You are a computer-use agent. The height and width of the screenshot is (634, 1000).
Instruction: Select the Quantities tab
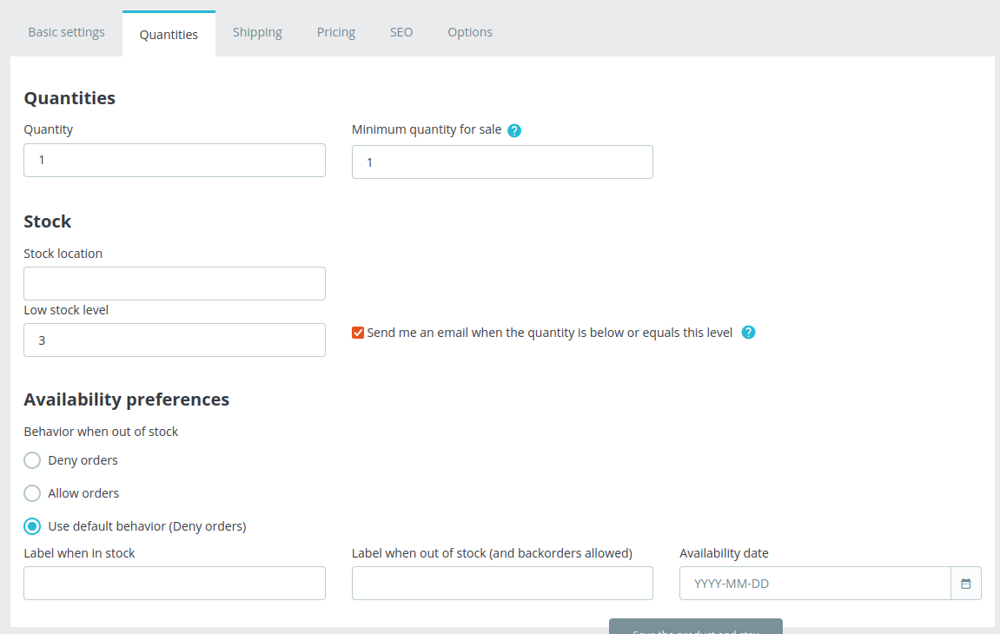pyautogui.click(x=169, y=34)
